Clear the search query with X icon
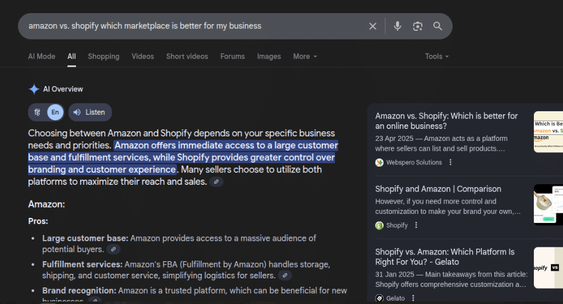 [x=373, y=26]
